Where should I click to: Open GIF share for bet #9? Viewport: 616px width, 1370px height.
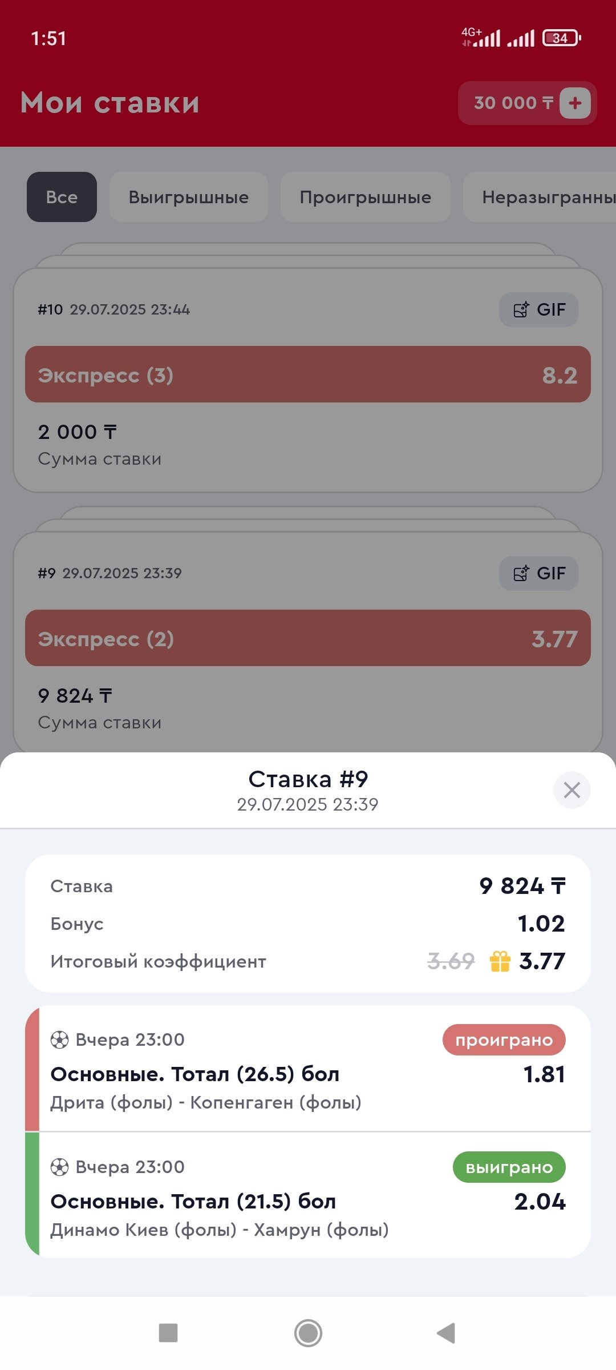coord(538,574)
